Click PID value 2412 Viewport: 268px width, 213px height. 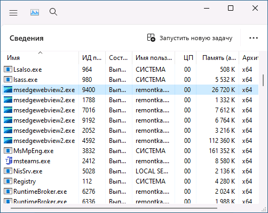pyautogui.click(x=89, y=161)
